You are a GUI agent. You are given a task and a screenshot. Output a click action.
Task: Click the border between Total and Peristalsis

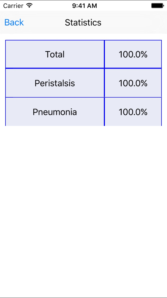(x=83, y=68)
